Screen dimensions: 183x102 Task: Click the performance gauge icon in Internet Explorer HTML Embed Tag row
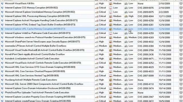point(126,25)
